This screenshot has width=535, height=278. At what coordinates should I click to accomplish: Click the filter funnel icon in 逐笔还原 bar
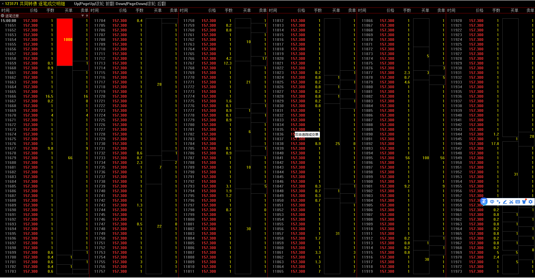pos(82,16)
